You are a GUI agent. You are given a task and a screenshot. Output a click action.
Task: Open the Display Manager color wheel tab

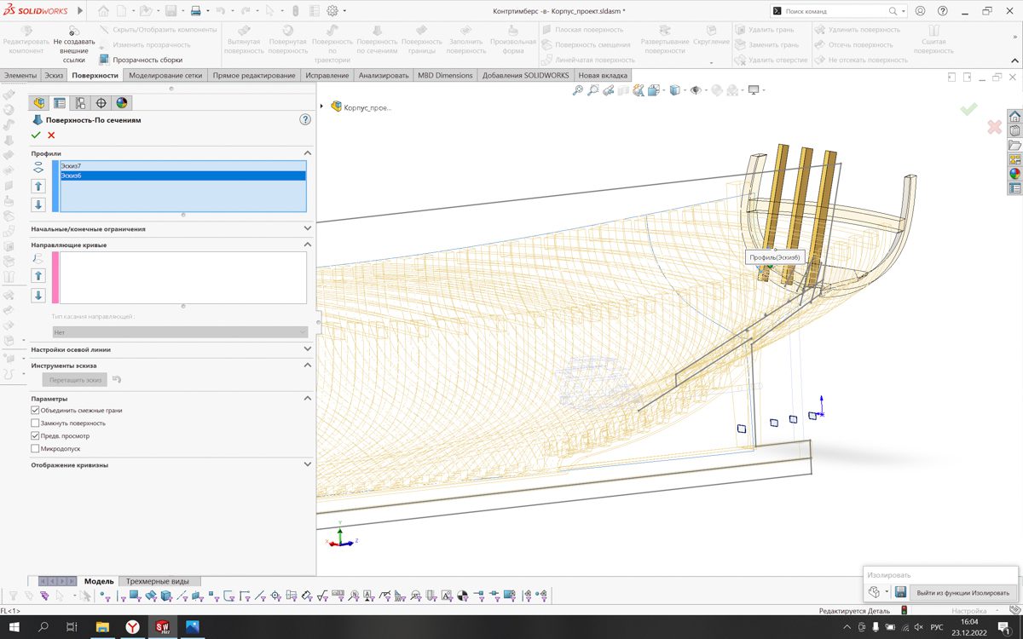click(122, 103)
